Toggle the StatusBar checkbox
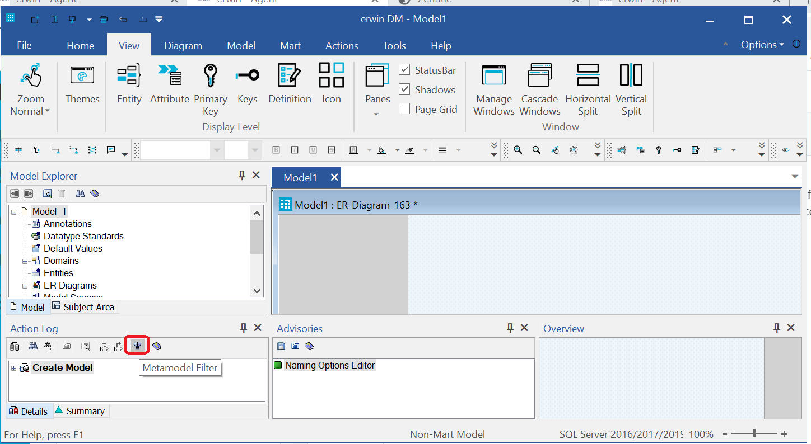 pos(404,70)
